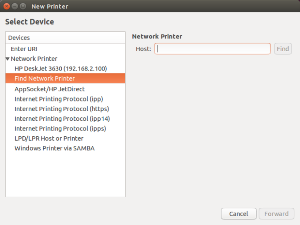The height and width of the screenshot is (225, 300).
Task: Select Enter URI in Devices list
Action: click(24, 49)
